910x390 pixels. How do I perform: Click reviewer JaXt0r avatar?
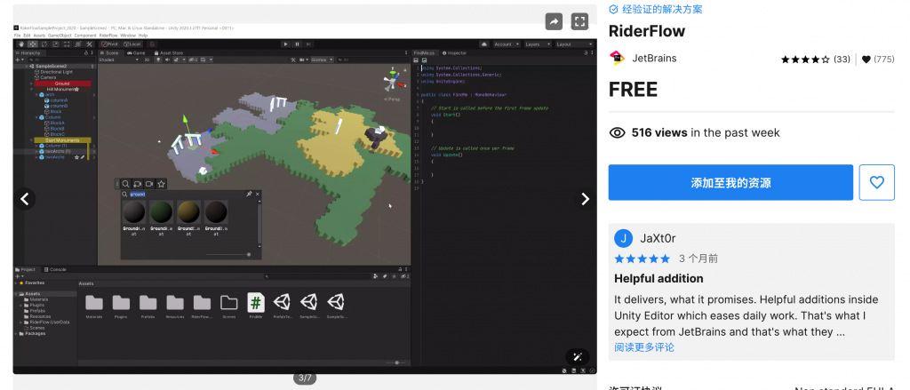pyautogui.click(x=623, y=238)
